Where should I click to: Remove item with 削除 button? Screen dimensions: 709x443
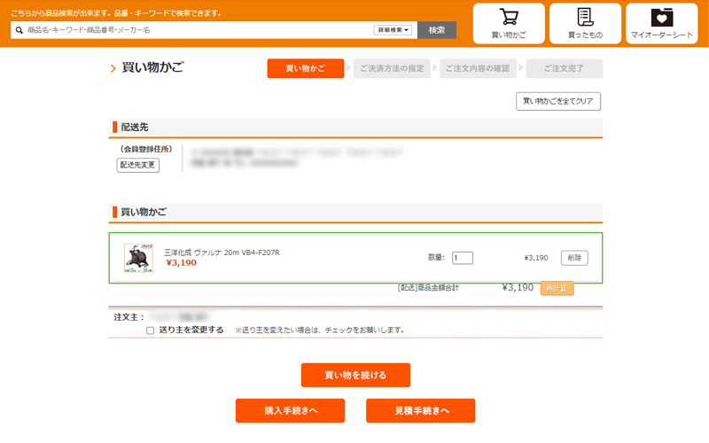point(574,258)
